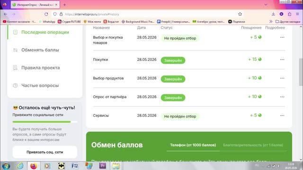Screen dimensions: 303x170
Task: Open details menu for Сервисы row
Action: [282, 115]
